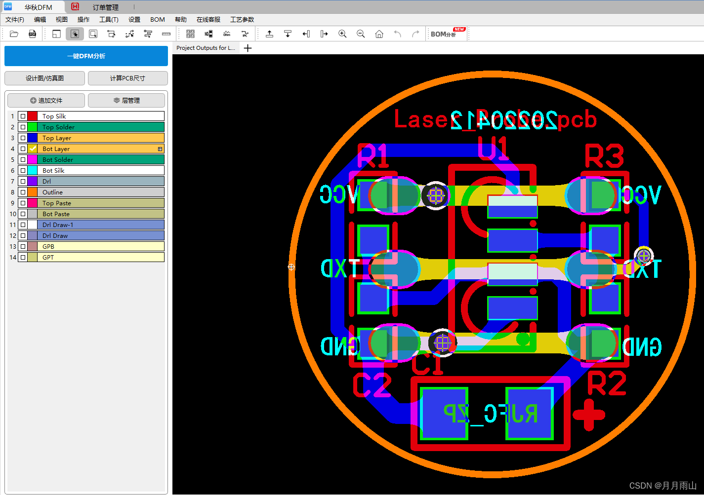Uncheck the Bot Layer visibility box
Viewport: 704px width, 495px height.
22,149
